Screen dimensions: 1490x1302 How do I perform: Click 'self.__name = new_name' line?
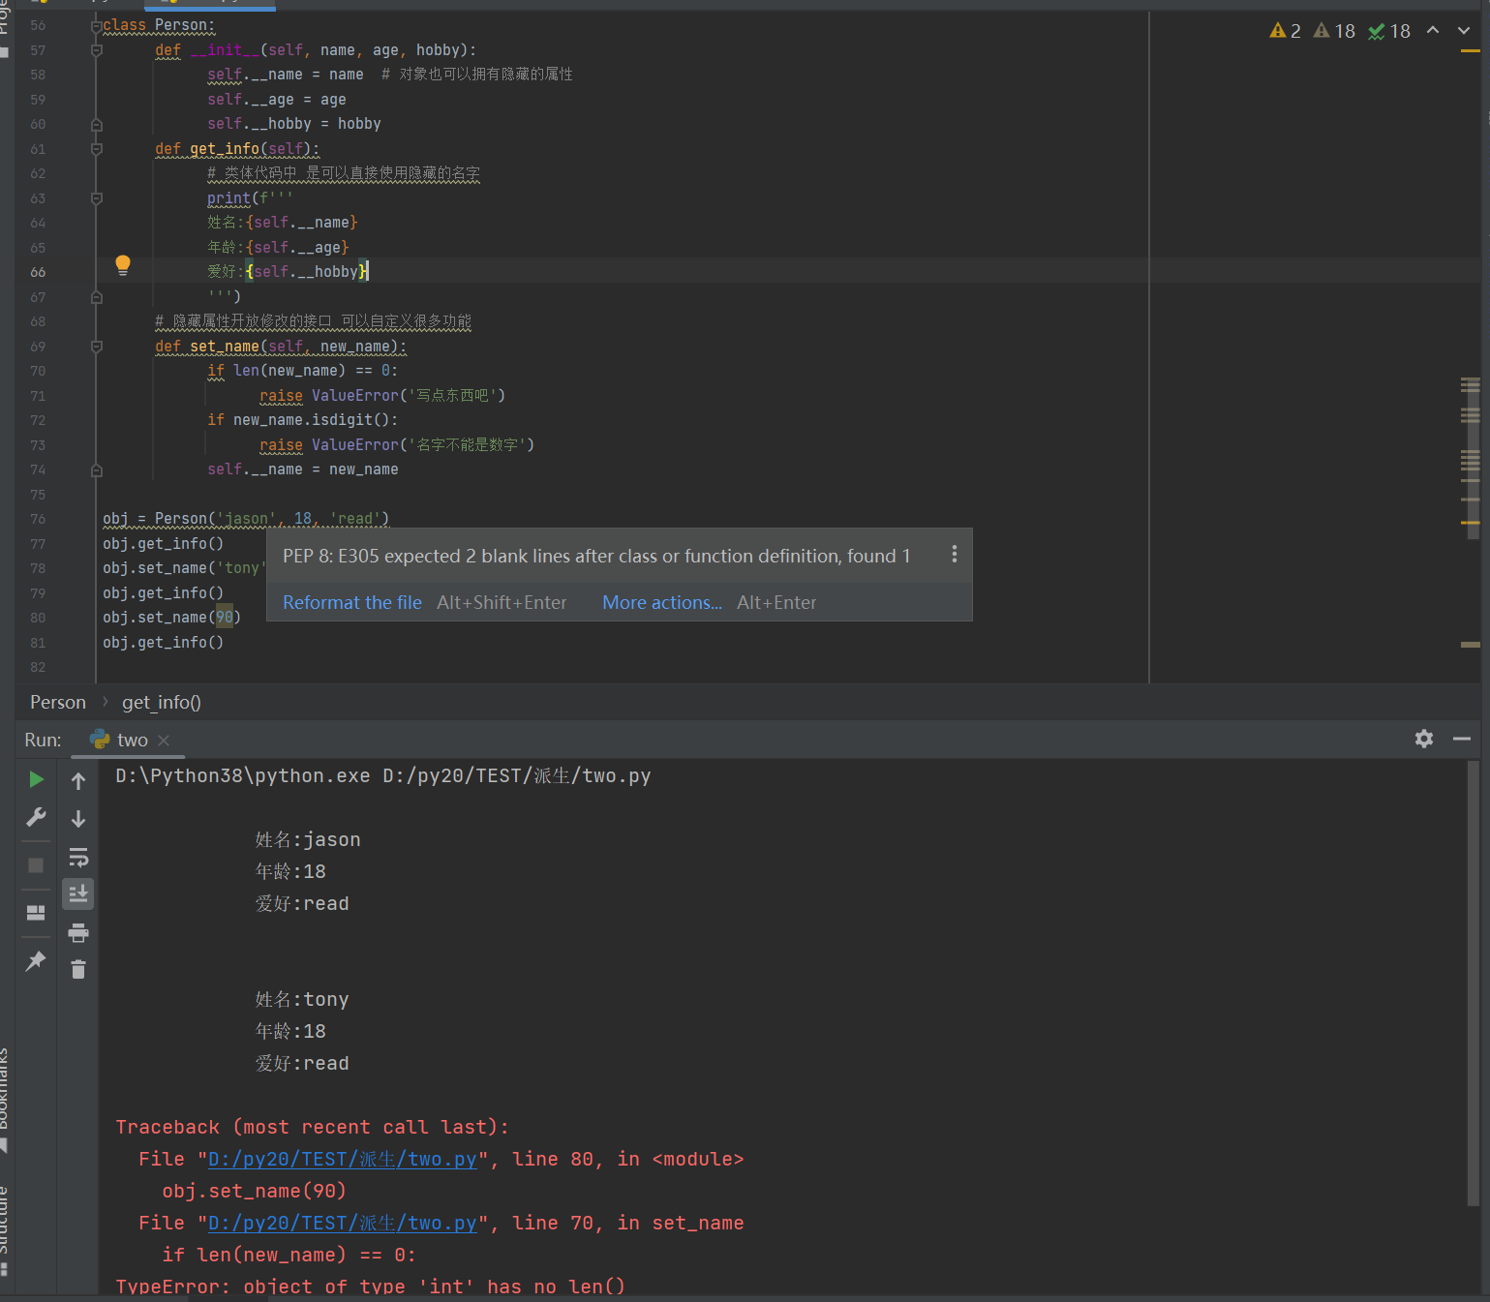click(303, 469)
